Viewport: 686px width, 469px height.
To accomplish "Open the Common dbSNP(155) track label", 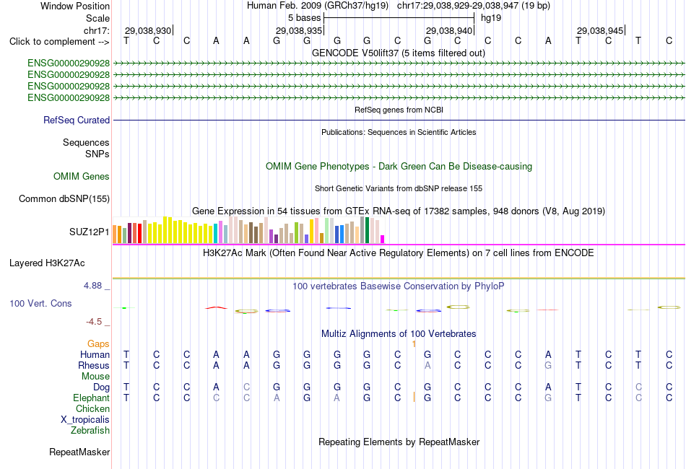I will (64, 198).
